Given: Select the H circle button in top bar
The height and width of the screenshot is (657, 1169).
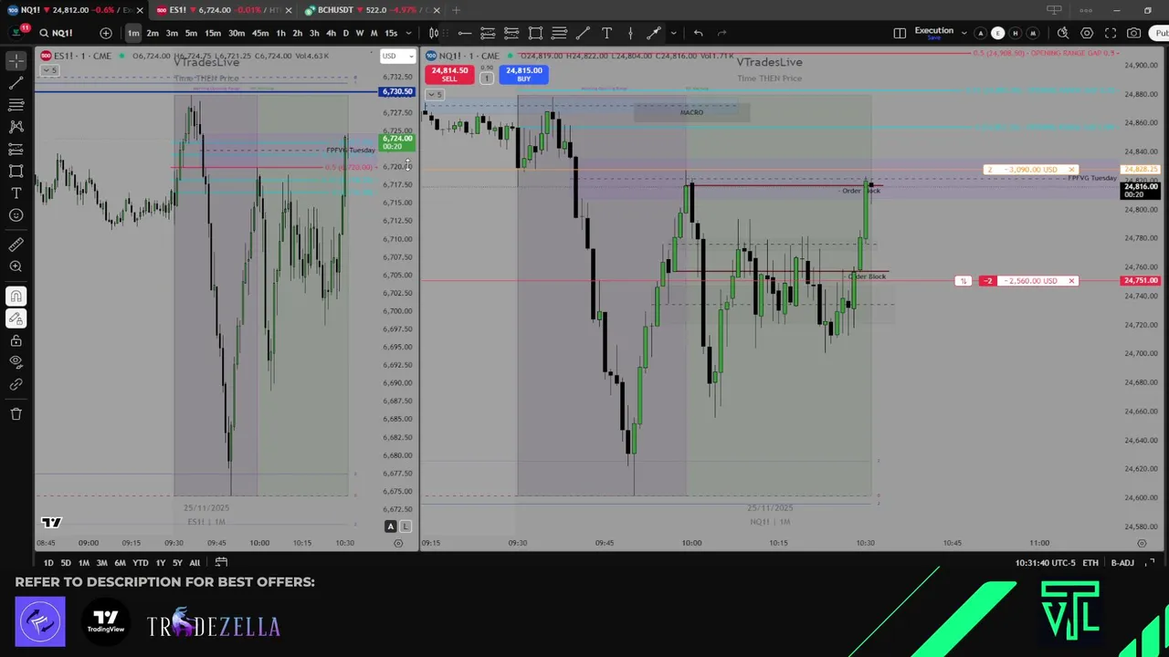Looking at the screenshot, I should [1016, 33].
